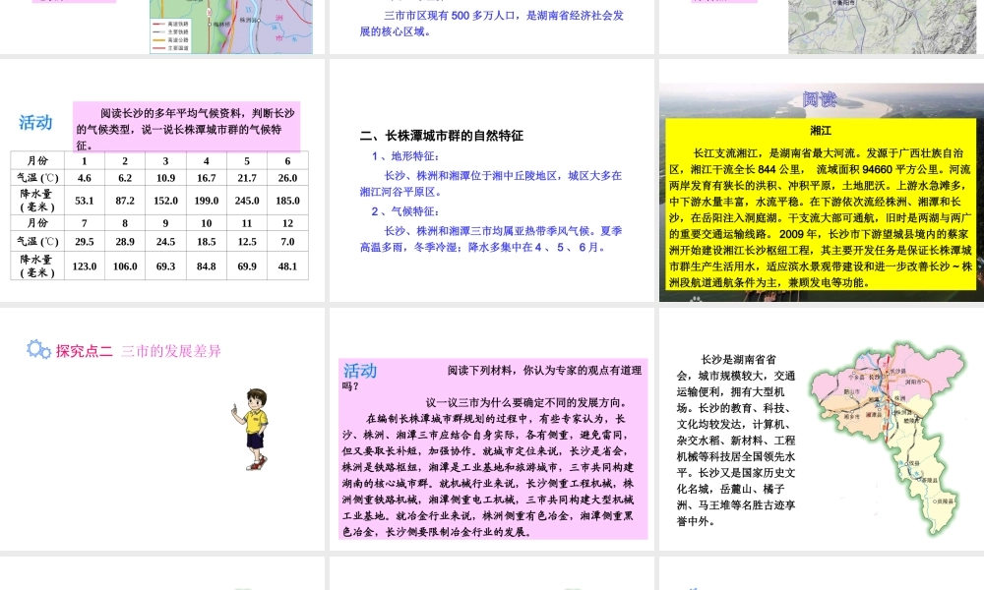Click the railway legend box on the top-left map
984x590 pixels.
click(170, 35)
